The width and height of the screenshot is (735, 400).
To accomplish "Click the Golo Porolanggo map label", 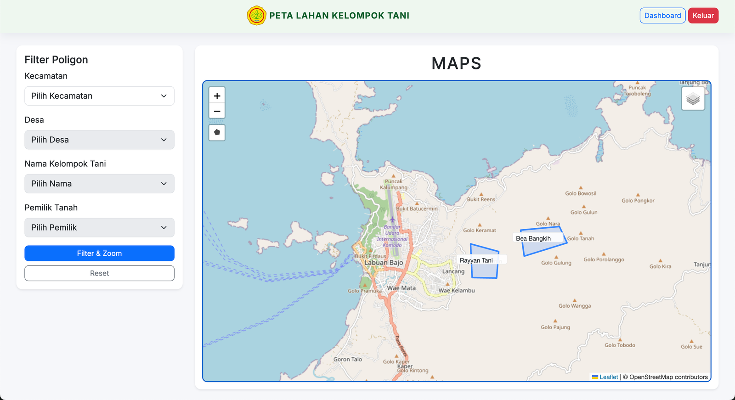I will click(604, 260).
